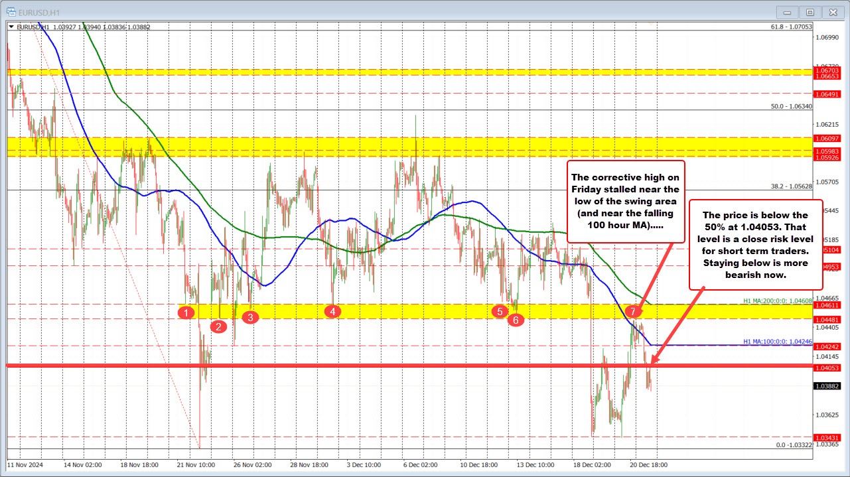Select marker 6 next to marker 5
Image resolution: width=850 pixels, height=477 pixels.
point(516,320)
